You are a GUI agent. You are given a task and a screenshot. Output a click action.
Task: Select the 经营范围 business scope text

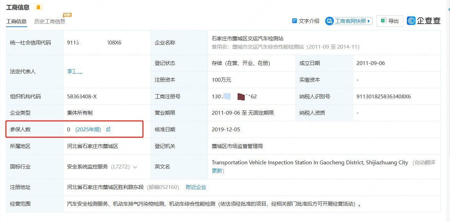coord(214,204)
